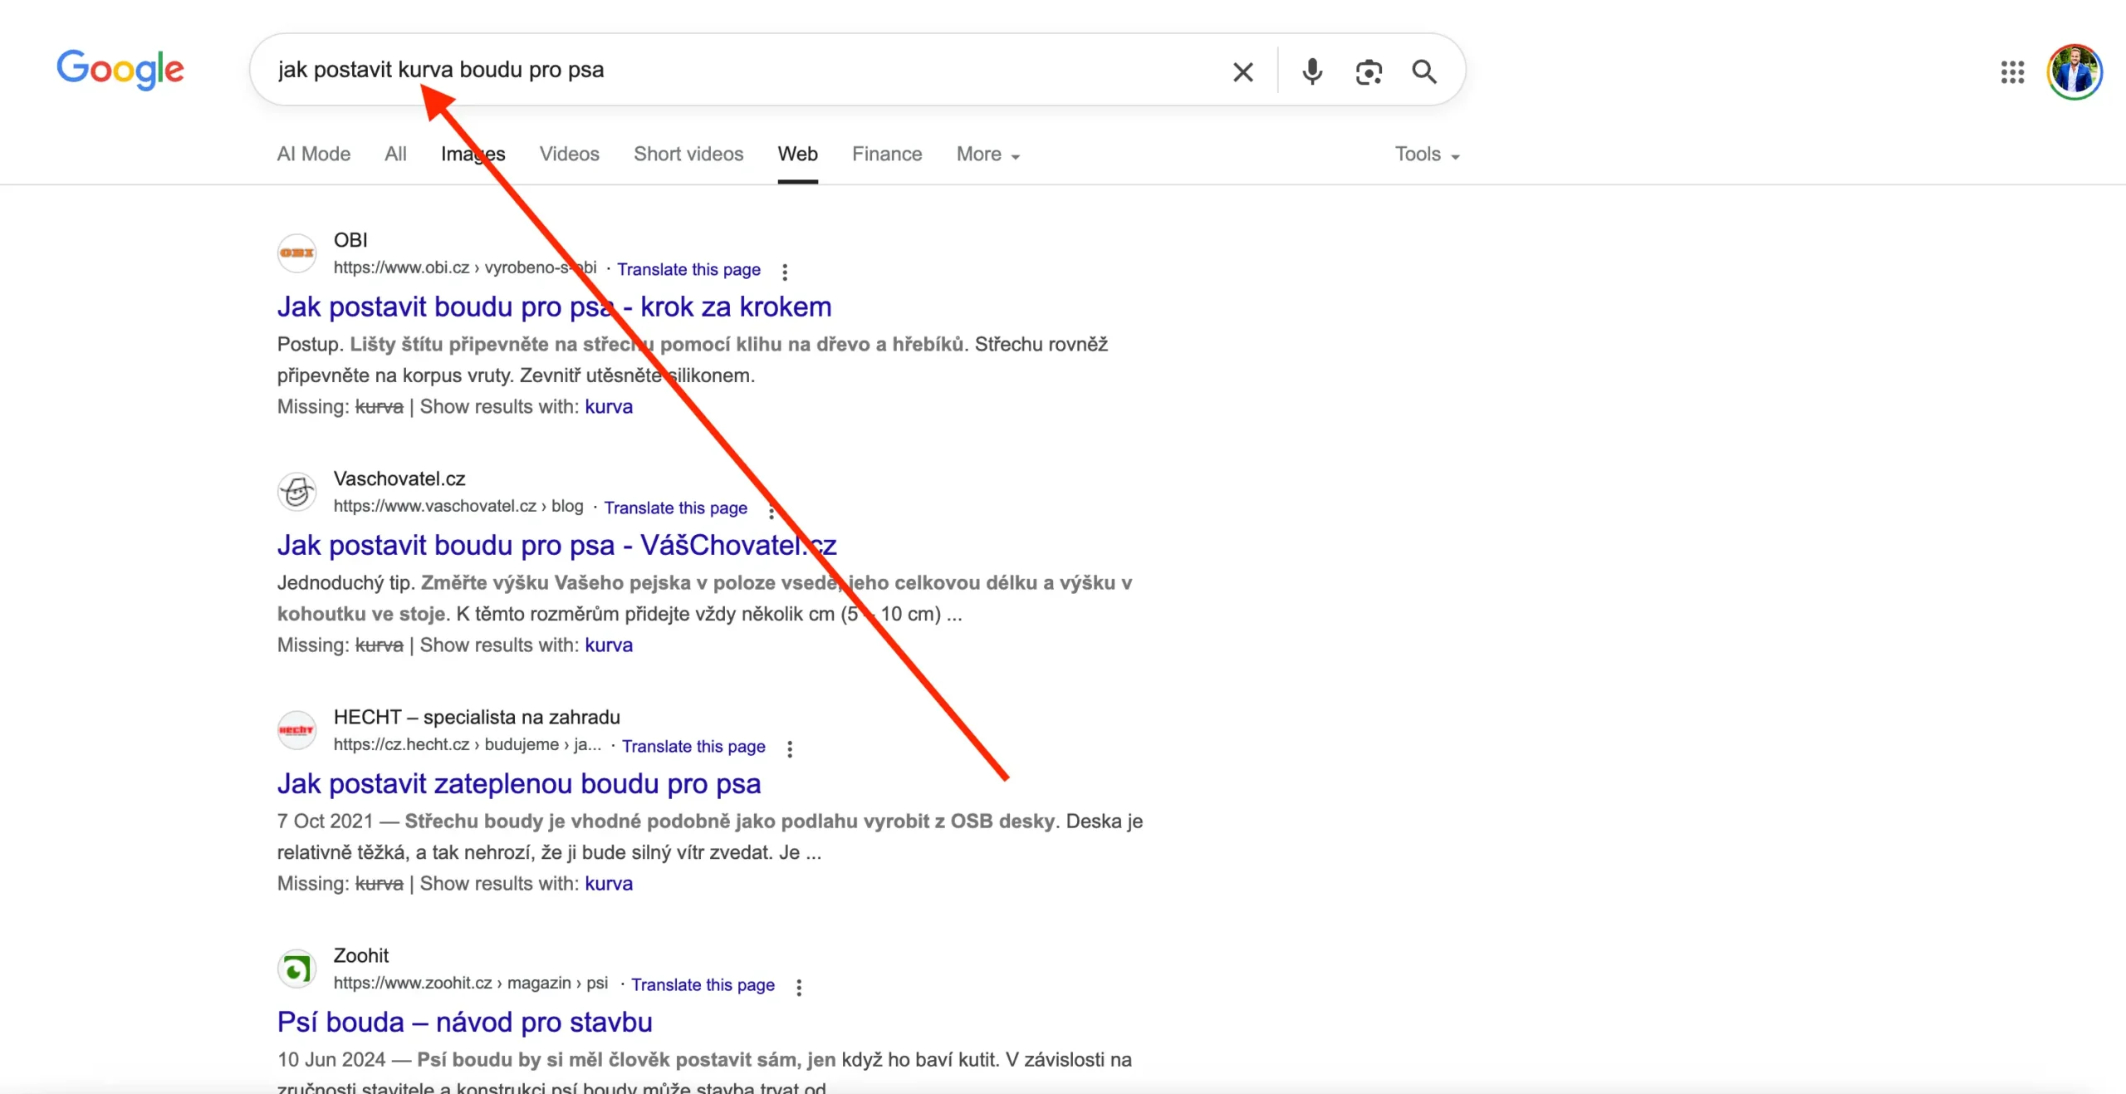Click into the search query field
The width and height of the screenshot is (2126, 1094).
(x=830, y=70)
